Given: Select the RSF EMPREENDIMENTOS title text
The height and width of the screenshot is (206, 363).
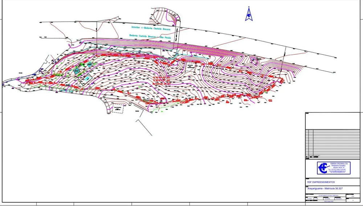Looking at the screenshot, I should [321, 182].
